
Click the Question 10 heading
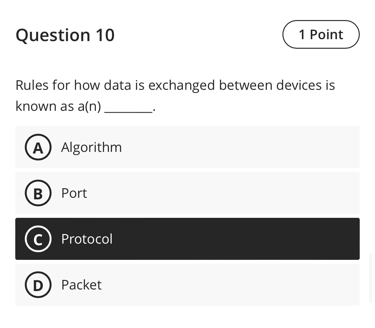(65, 34)
